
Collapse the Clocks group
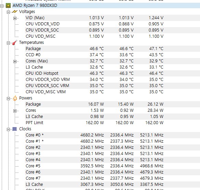pos(8,129)
